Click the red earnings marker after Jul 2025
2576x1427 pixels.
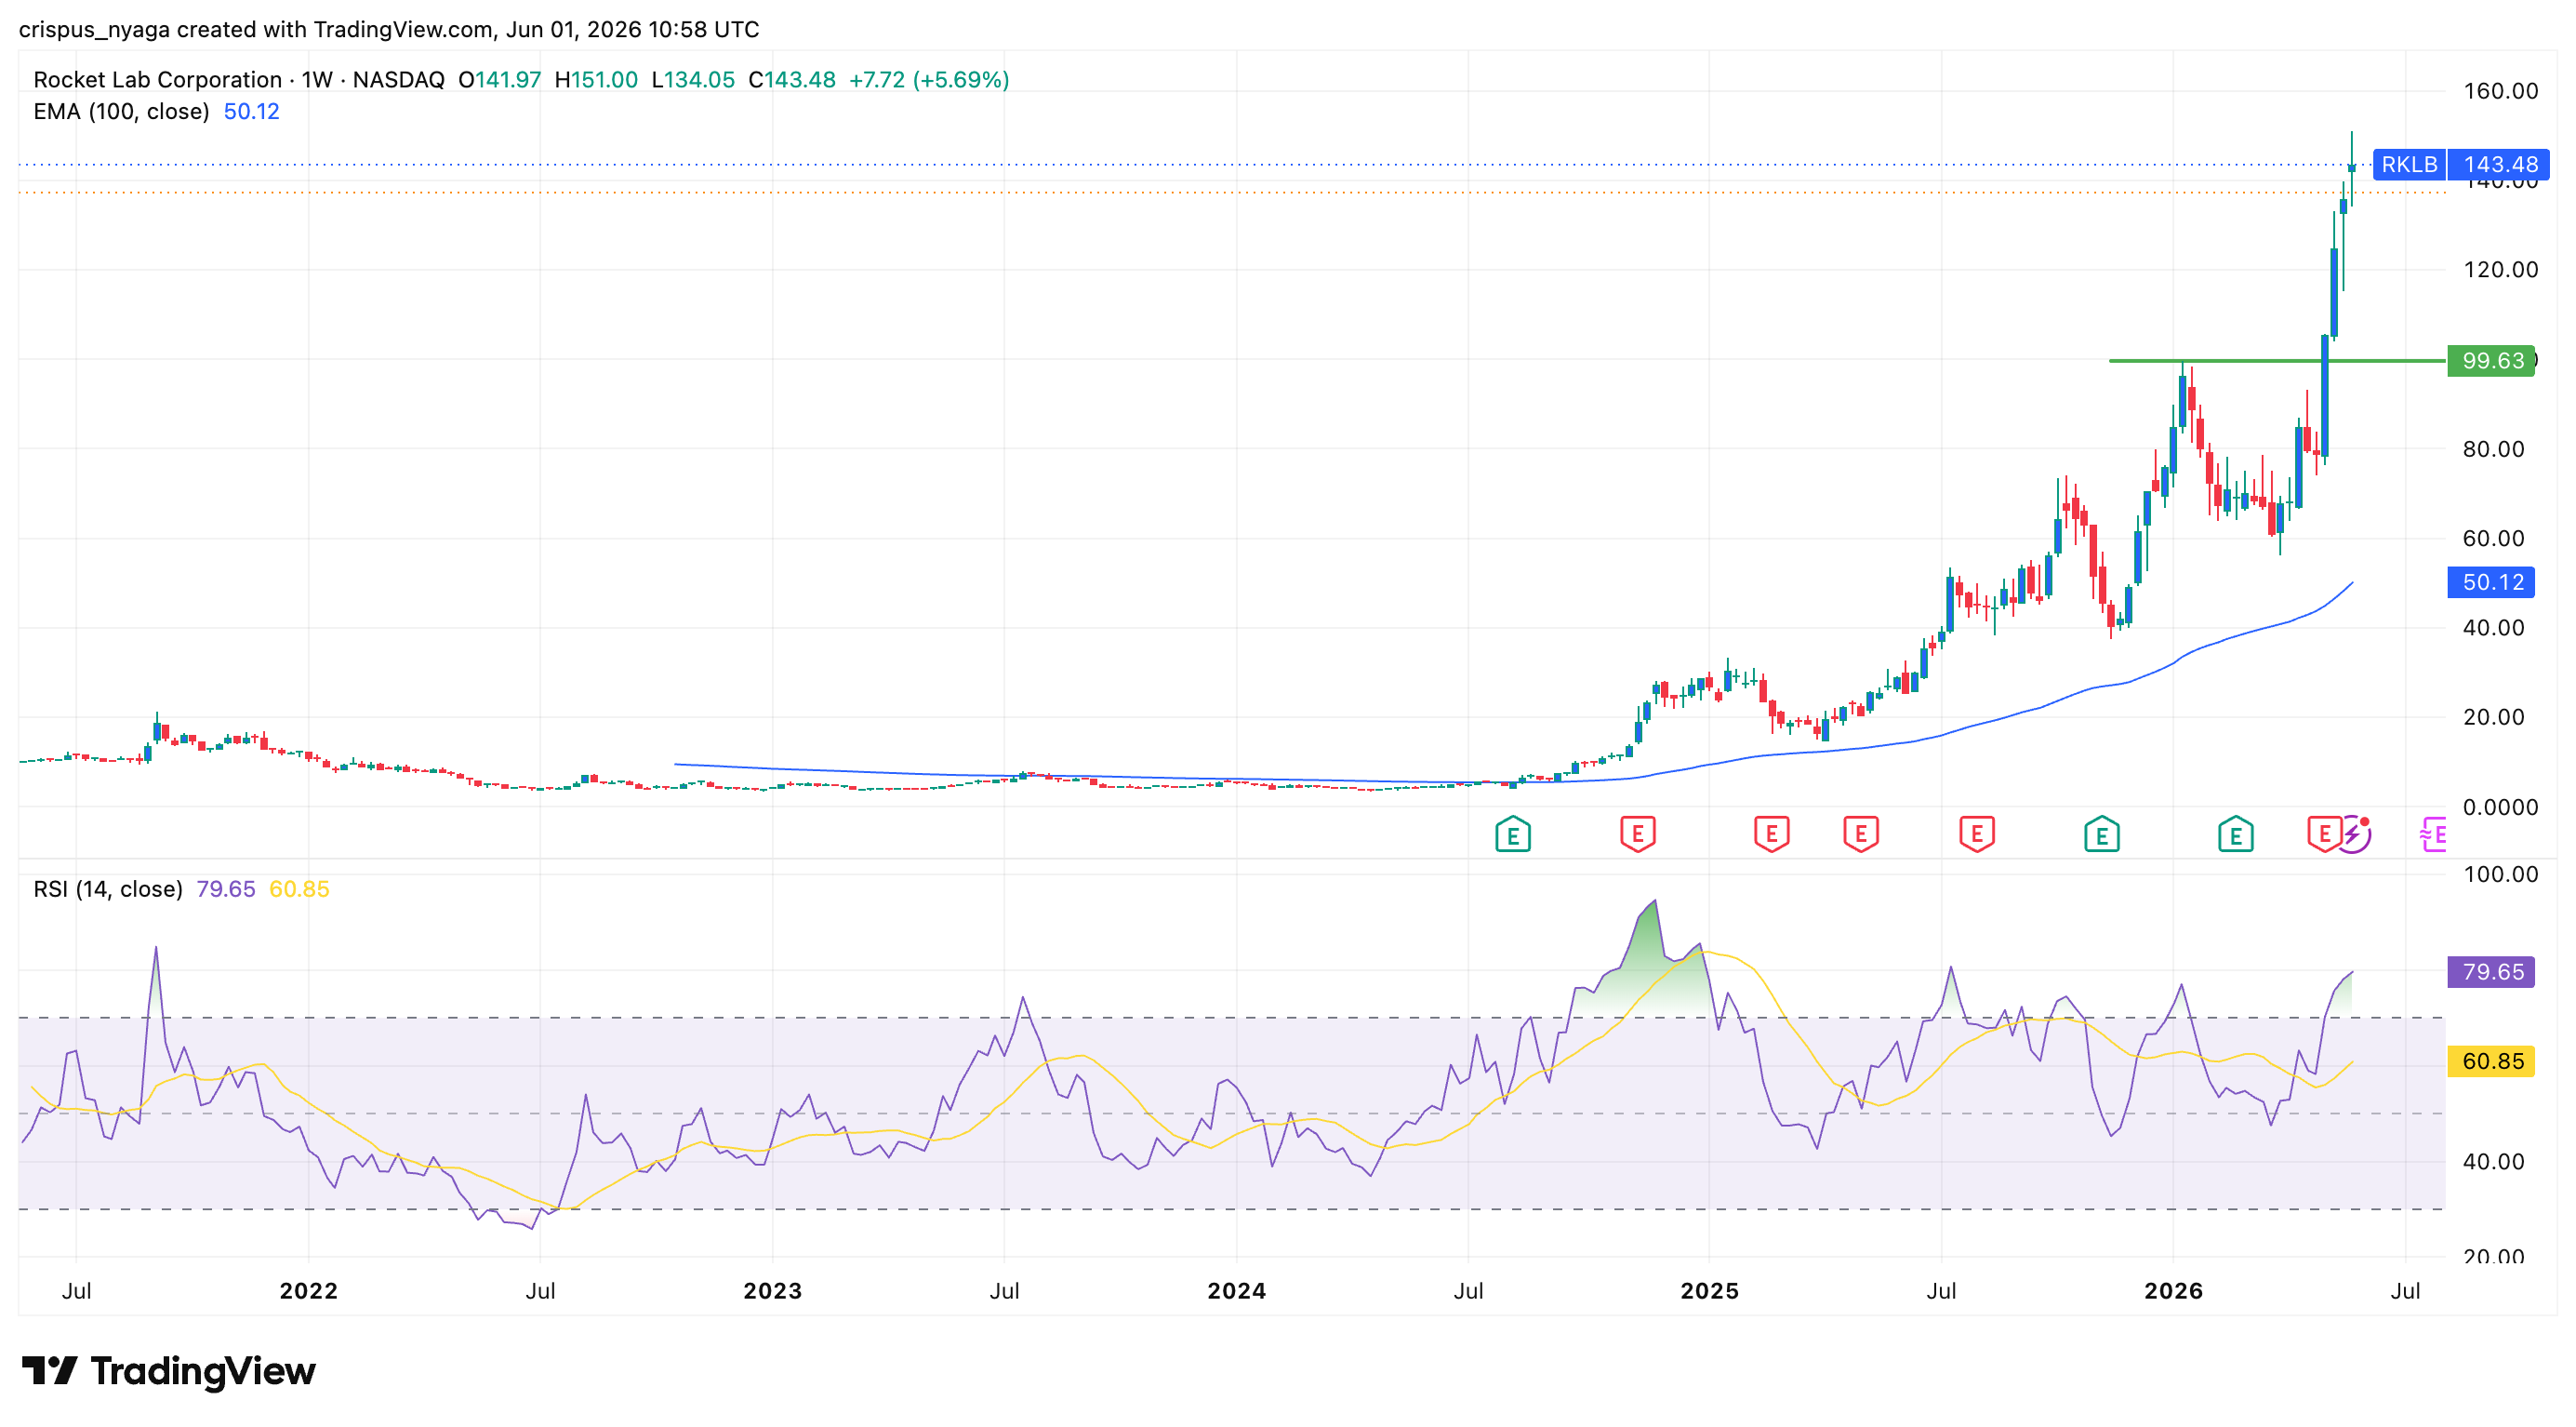click(x=1976, y=834)
